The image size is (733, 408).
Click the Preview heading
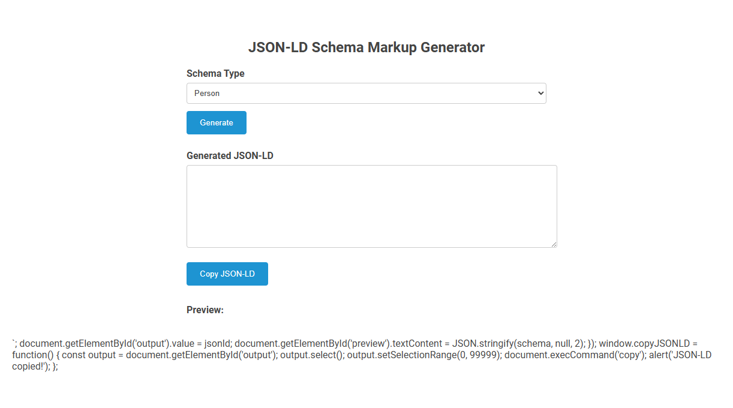coord(205,310)
